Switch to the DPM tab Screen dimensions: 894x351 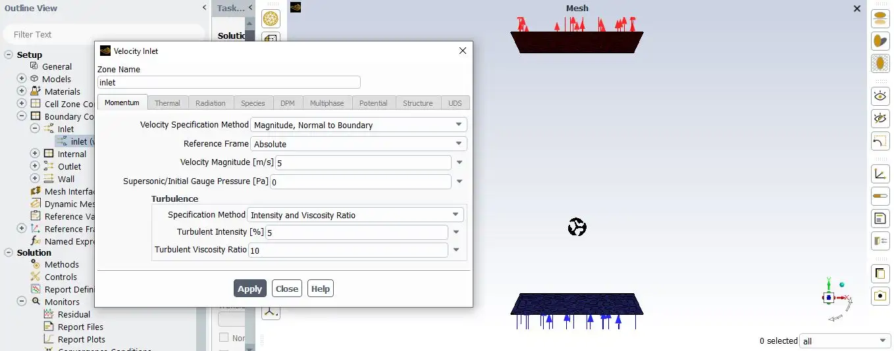pos(288,103)
